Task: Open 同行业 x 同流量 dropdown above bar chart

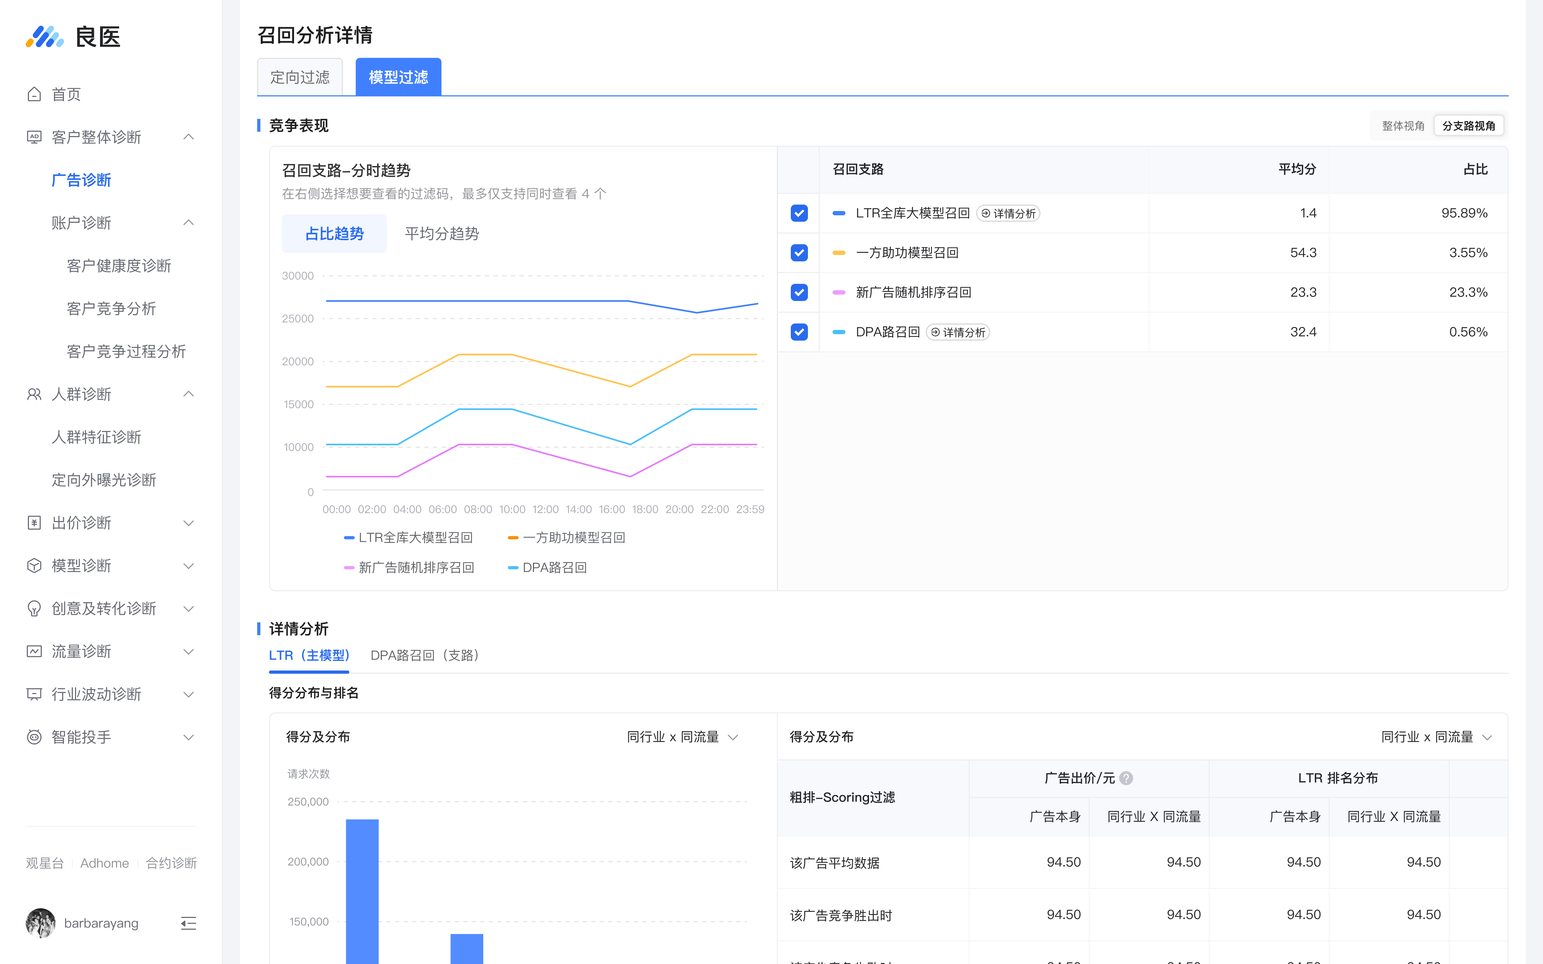Action: tap(682, 737)
